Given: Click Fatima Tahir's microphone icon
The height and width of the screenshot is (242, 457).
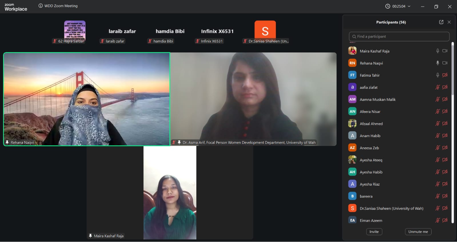Looking at the screenshot, I should 437,75.
